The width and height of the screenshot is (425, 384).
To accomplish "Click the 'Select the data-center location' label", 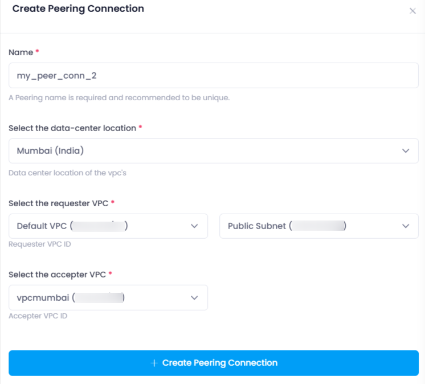I will tap(72, 128).
